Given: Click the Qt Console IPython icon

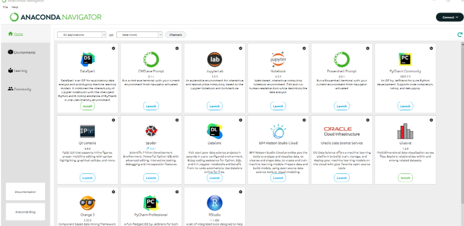Looking at the screenshot, I should pos(88,131).
